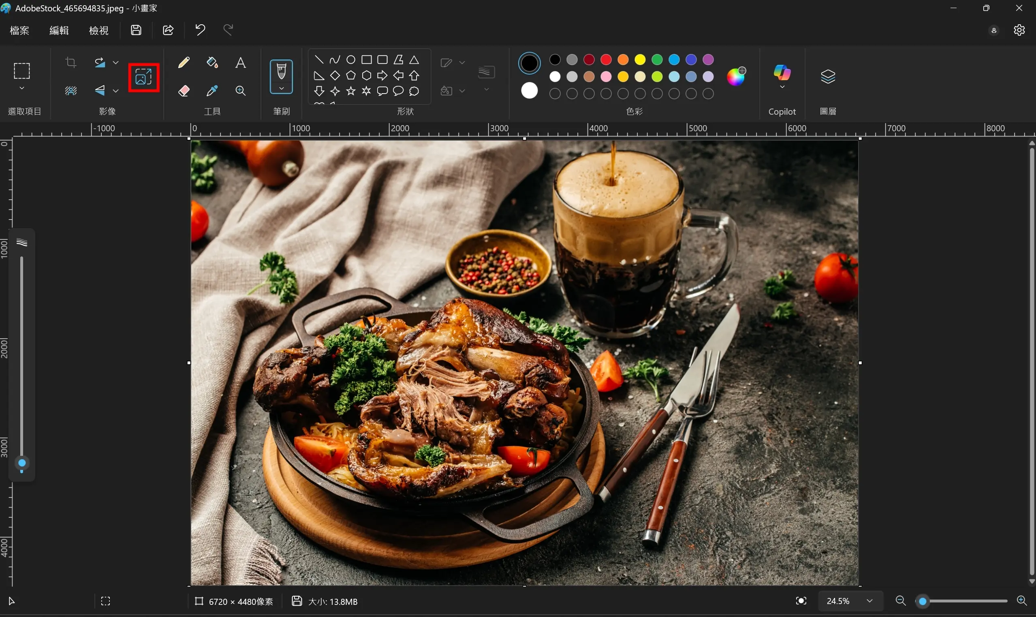1036x617 pixels.
Task: Toggle fit to window view button
Action: pos(801,601)
